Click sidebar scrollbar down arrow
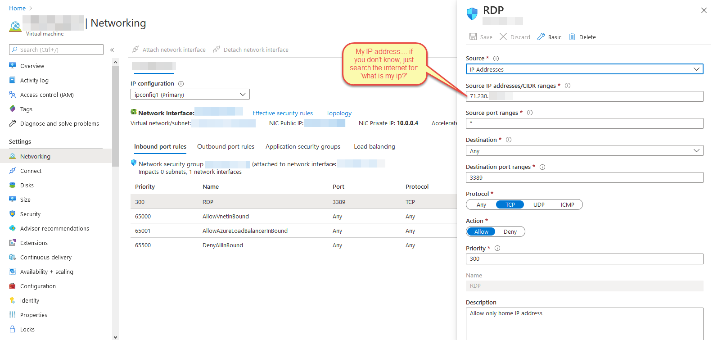 coord(115,336)
